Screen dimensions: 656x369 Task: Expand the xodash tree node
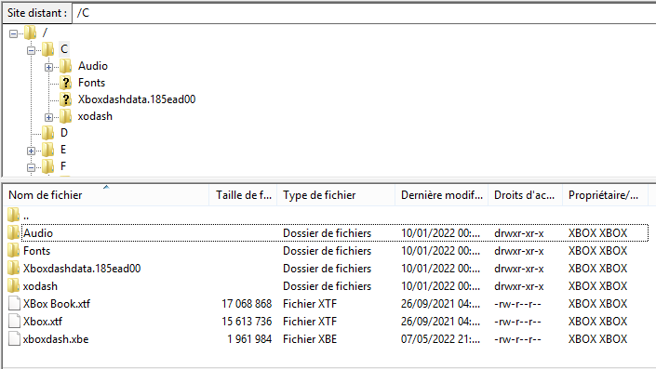(48, 117)
